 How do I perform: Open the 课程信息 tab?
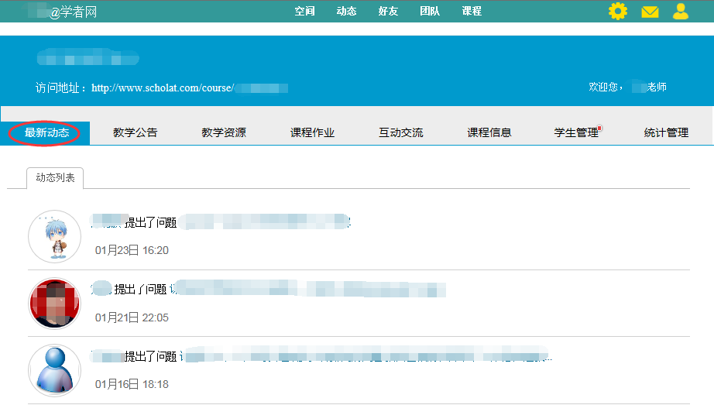(489, 133)
